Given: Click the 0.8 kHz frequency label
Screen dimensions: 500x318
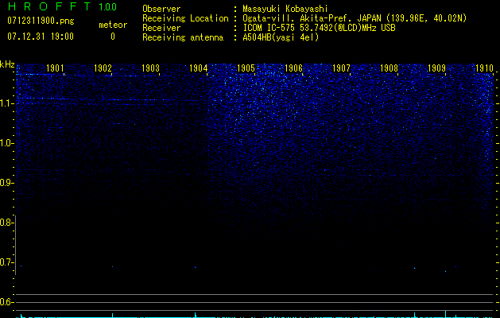Looking at the screenshot, I should click(x=6, y=223).
